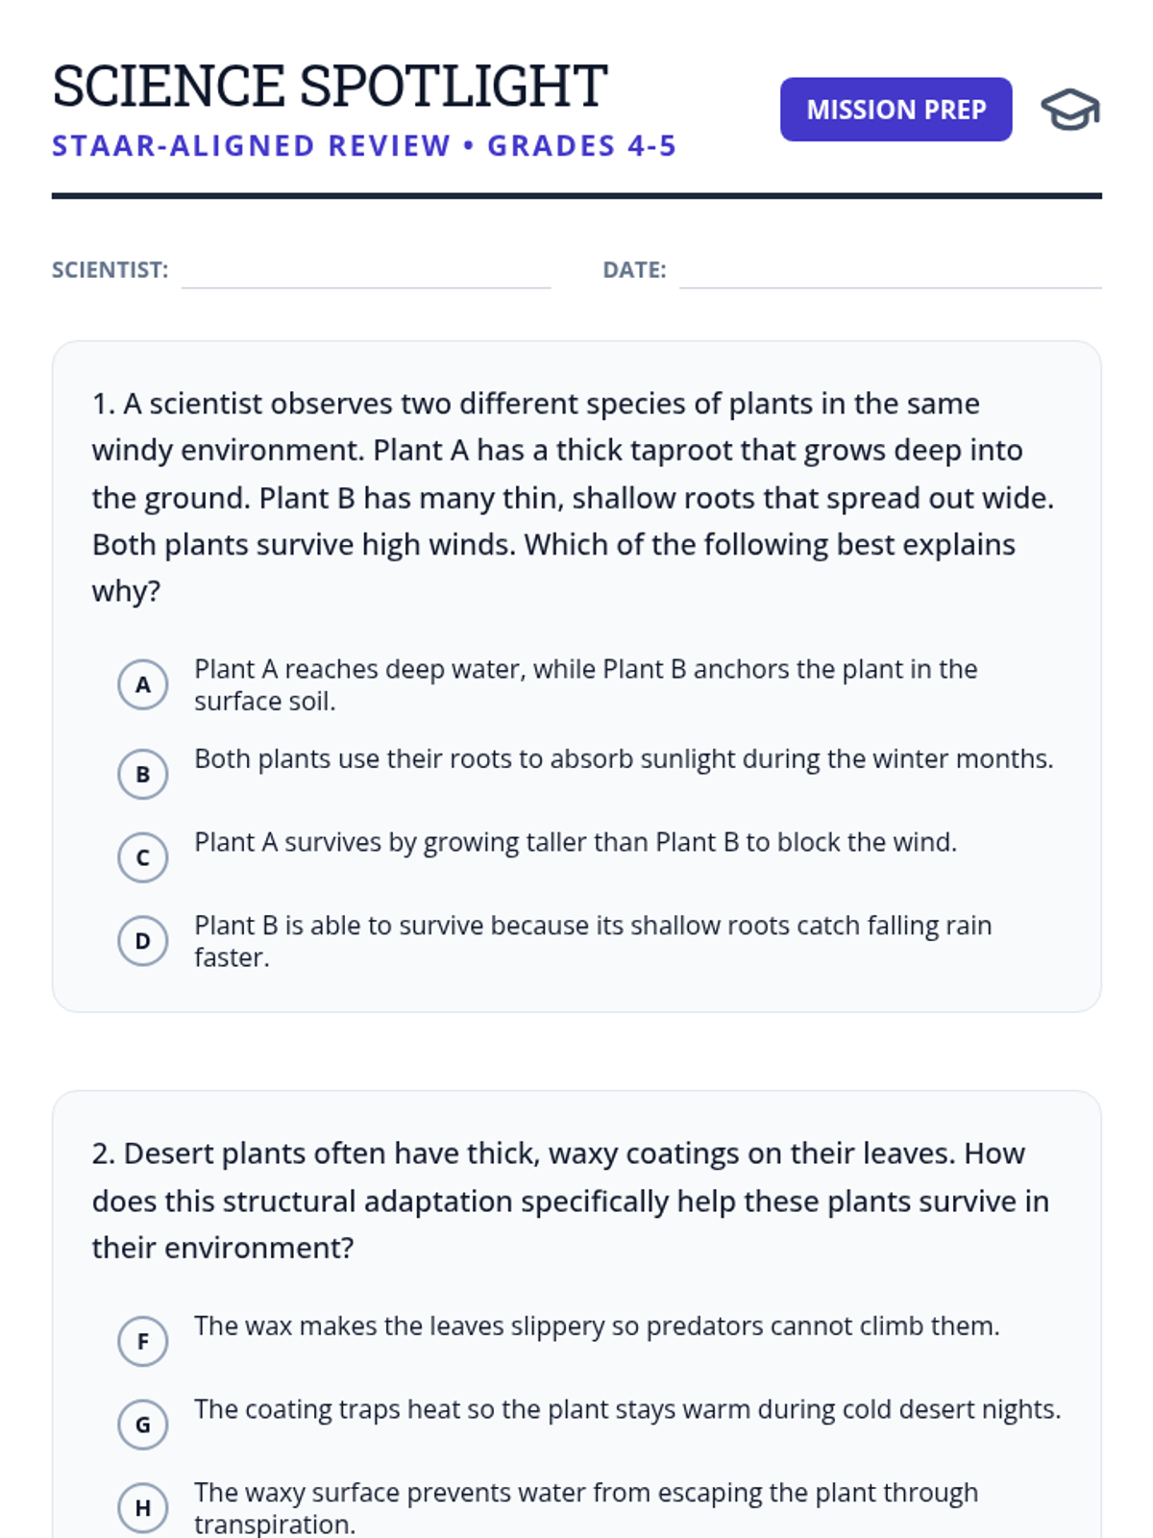Click option text about roots absorbing sunlight
This screenshot has height=1538, width=1153.
pyautogui.click(x=624, y=759)
